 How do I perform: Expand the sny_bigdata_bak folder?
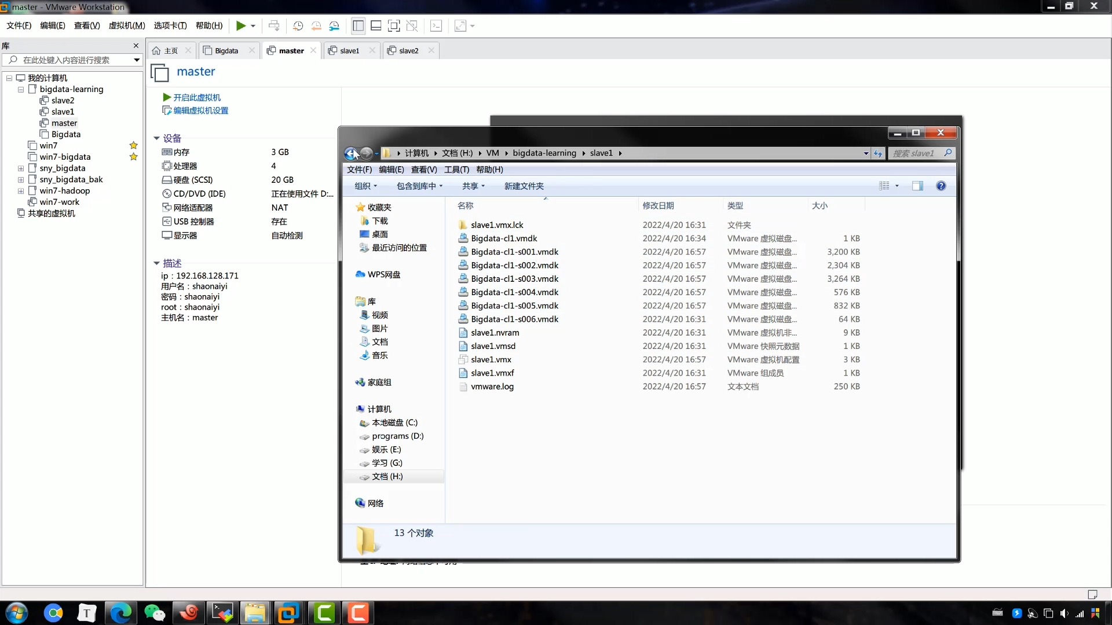coord(21,179)
